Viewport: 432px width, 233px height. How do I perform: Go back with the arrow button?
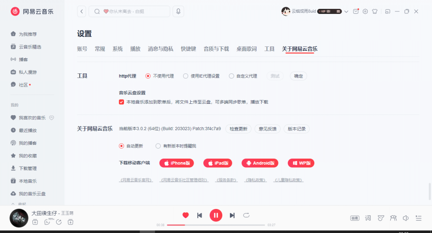81,11
